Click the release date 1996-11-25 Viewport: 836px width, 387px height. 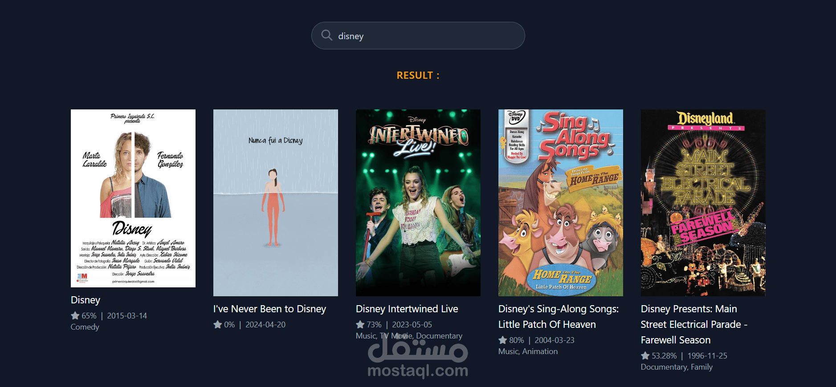click(707, 356)
